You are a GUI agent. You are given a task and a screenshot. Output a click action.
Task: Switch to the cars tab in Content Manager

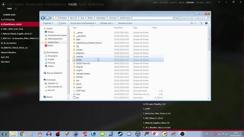[x=10, y=4]
